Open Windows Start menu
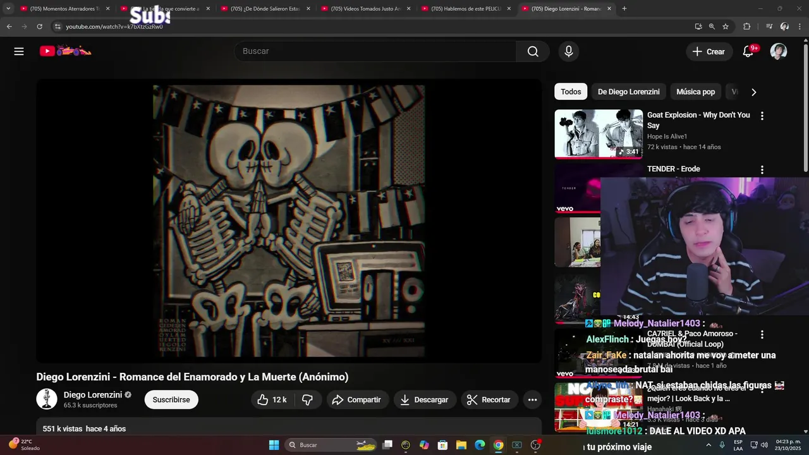The image size is (809, 455). coord(274,445)
